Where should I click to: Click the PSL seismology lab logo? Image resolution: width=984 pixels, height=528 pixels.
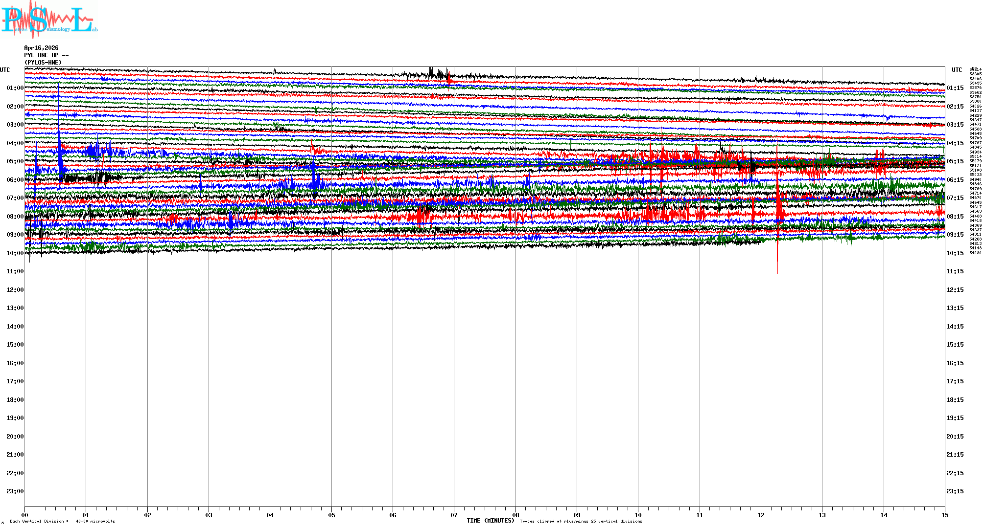49,20
